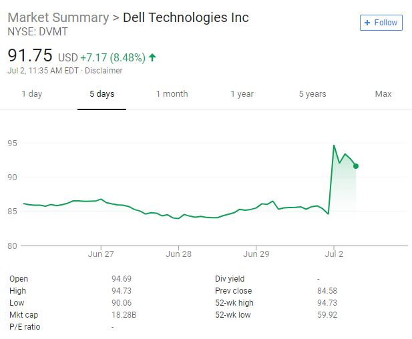This screenshot has width=412, height=339.
Task: Click the Follow button
Action: pyautogui.click(x=380, y=23)
